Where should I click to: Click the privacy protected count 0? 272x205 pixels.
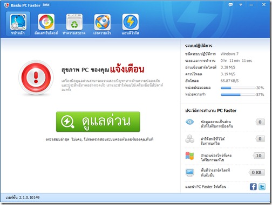point(260,122)
